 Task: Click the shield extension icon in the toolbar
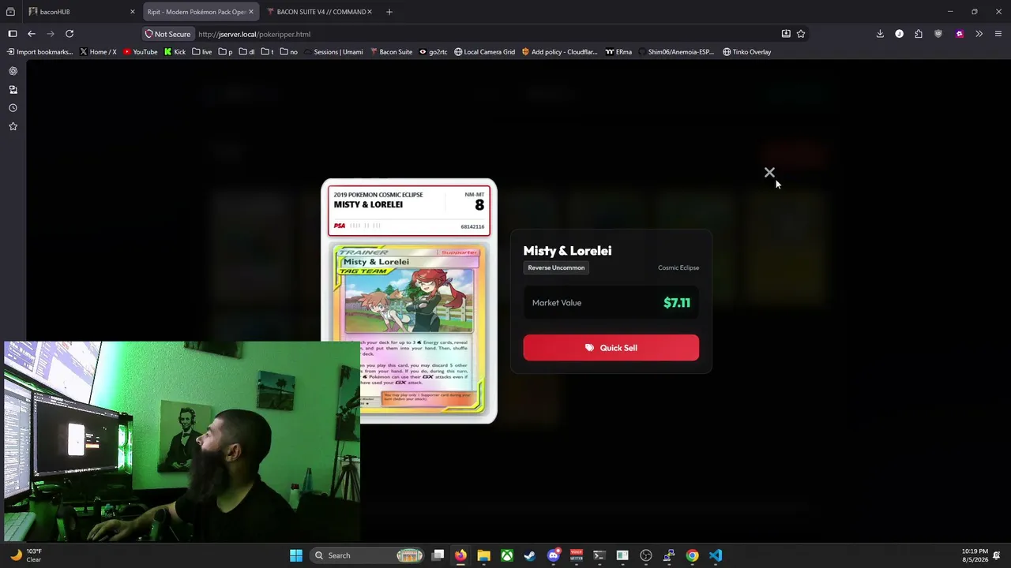coord(938,34)
